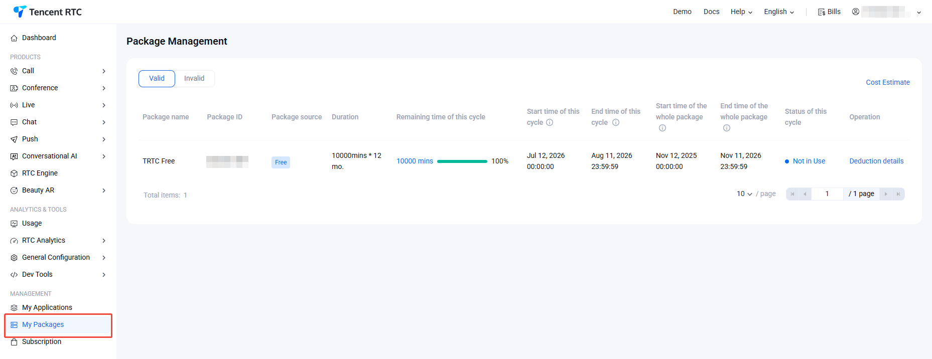932x359 pixels.
Task: Click the Dashboard home icon
Action: (14, 38)
